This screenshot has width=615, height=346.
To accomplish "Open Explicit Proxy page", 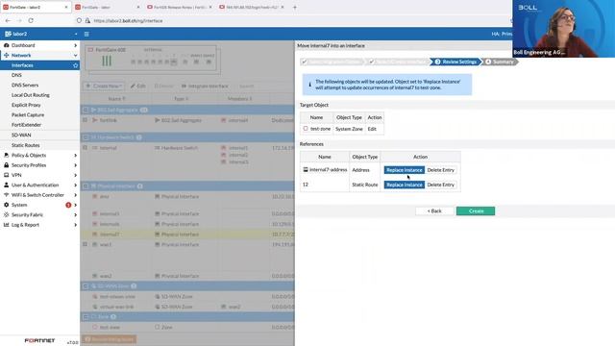I will (x=26, y=105).
